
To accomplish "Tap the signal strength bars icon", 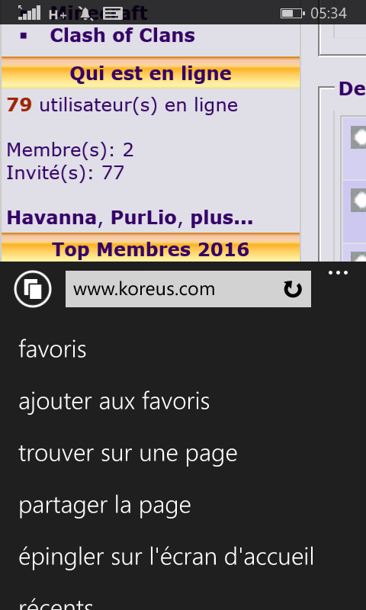I will pos(30,12).
